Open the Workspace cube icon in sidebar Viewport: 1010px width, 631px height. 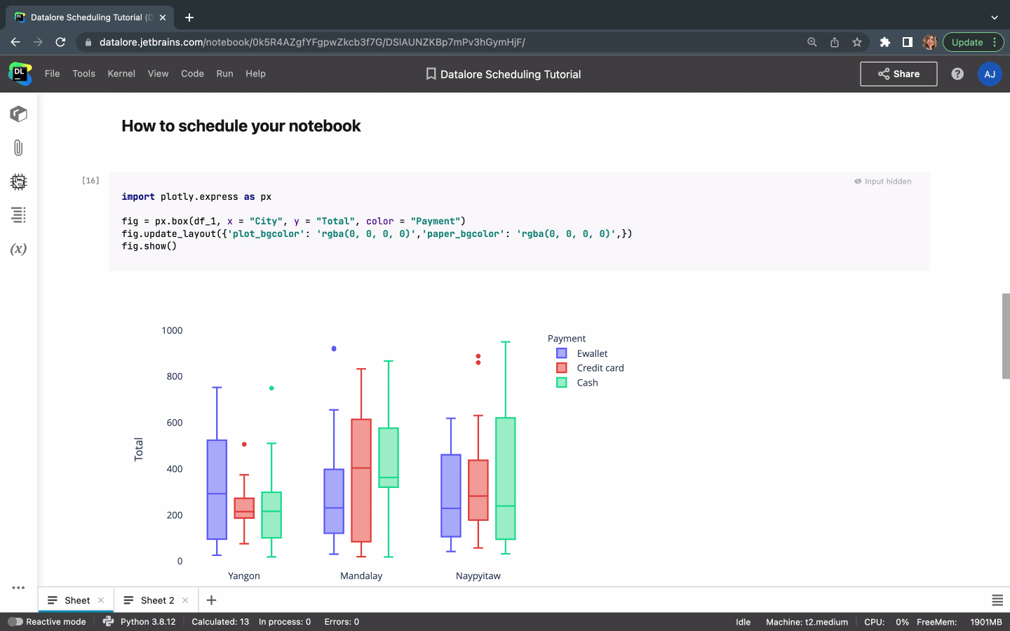pos(18,114)
